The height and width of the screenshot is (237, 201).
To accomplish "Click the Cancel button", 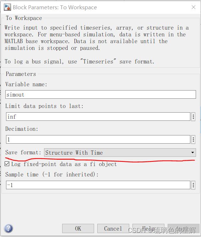I will coord(113,228).
